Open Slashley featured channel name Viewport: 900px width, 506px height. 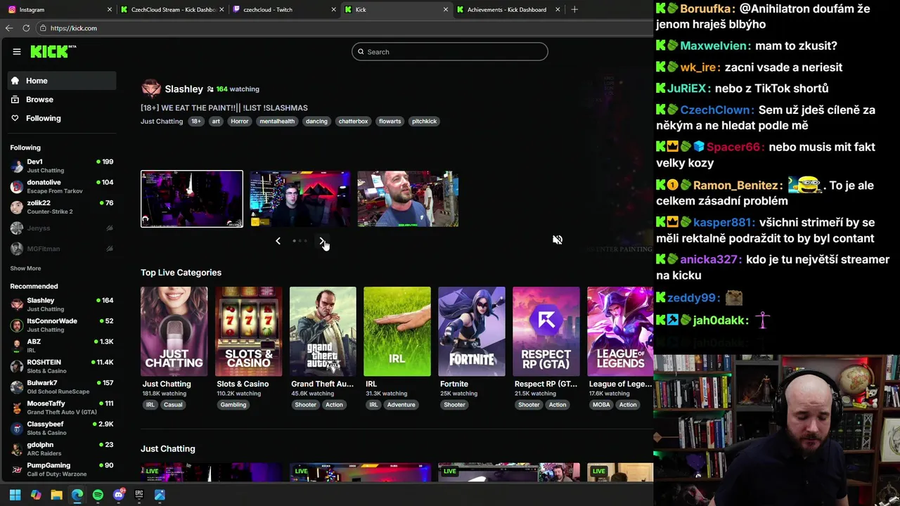[184, 89]
